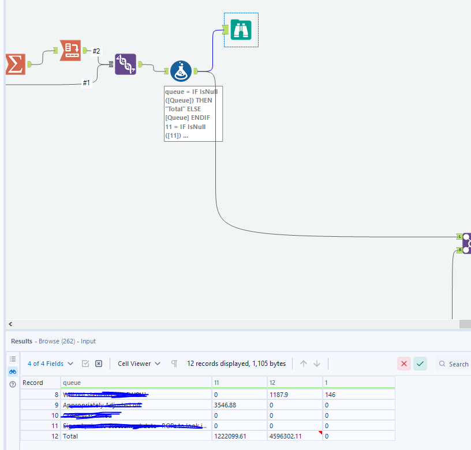Click the Union tool output anchor
This screenshot has width=471, height=450.
tap(140, 64)
